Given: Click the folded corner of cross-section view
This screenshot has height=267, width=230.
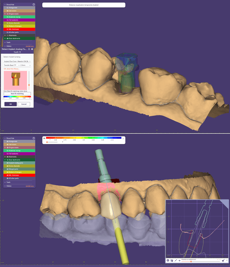Looking at the screenshot, I should tap(226, 203).
